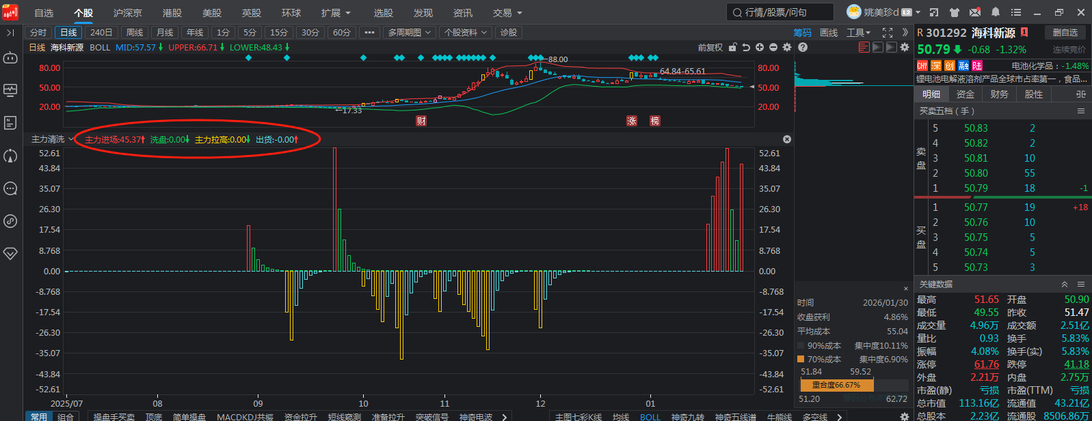The image size is (1092, 421).
Task: Open the bottom-right indicator settings gear
Action: pos(905,416)
